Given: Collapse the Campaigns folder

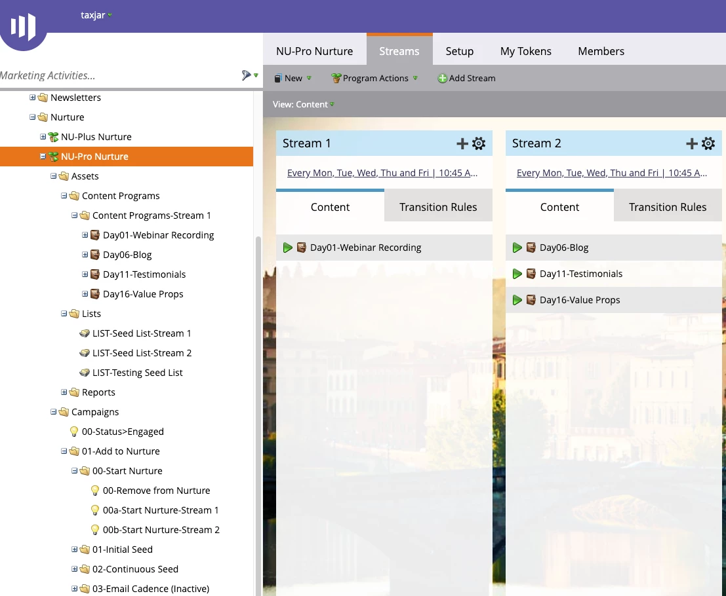Looking at the screenshot, I should (x=54, y=412).
